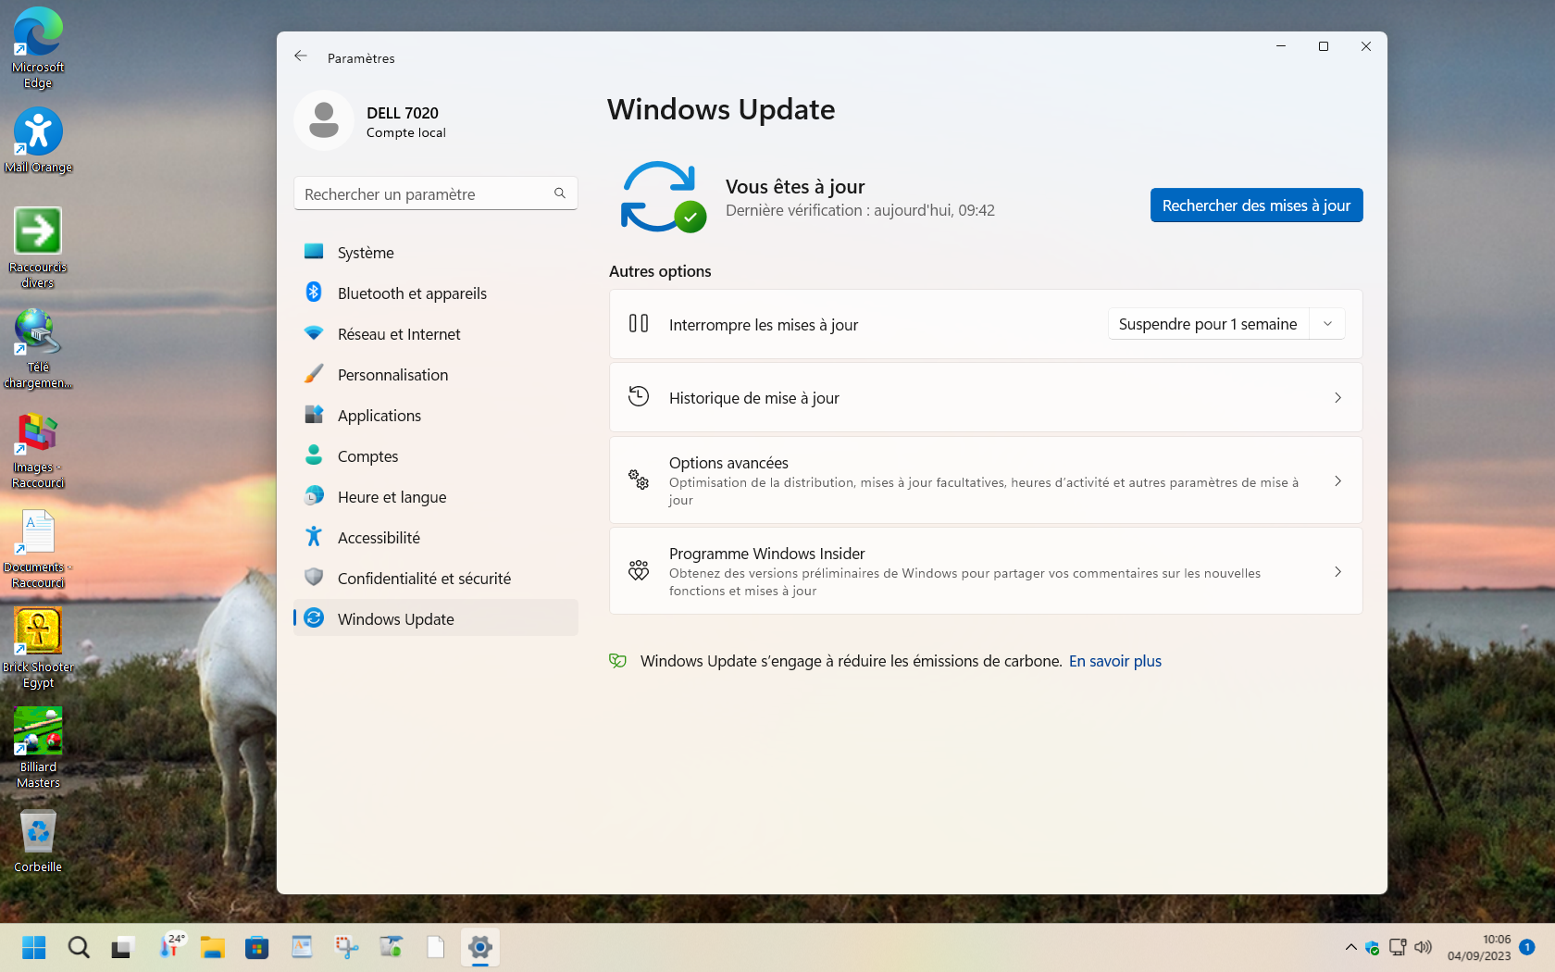Viewport: 1555px width, 972px height.
Task: Click the taskbar search icon
Action: pyautogui.click(x=79, y=947)
